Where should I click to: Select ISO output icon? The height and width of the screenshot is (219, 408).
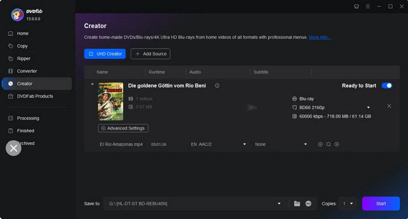(308, 204)
